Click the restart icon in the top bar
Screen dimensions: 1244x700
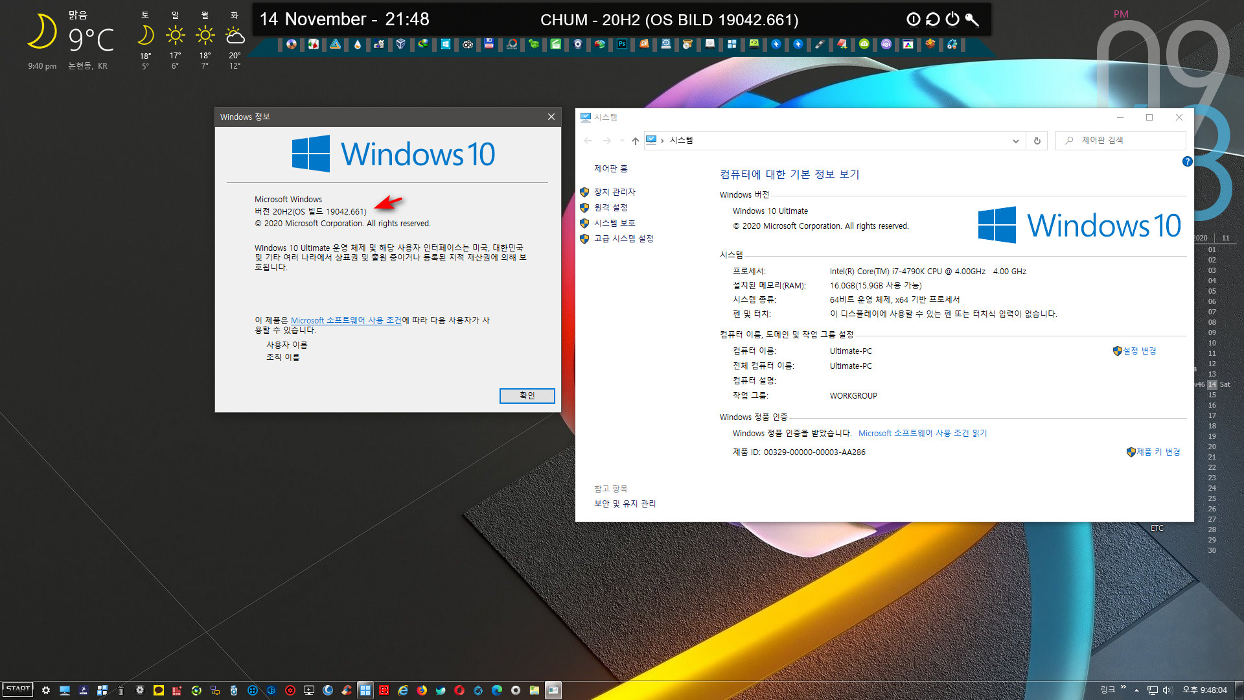tap(932, 19)
